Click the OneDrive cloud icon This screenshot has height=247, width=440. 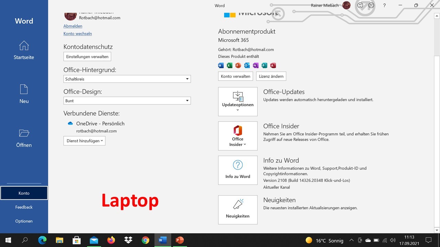tap(70, 123)
